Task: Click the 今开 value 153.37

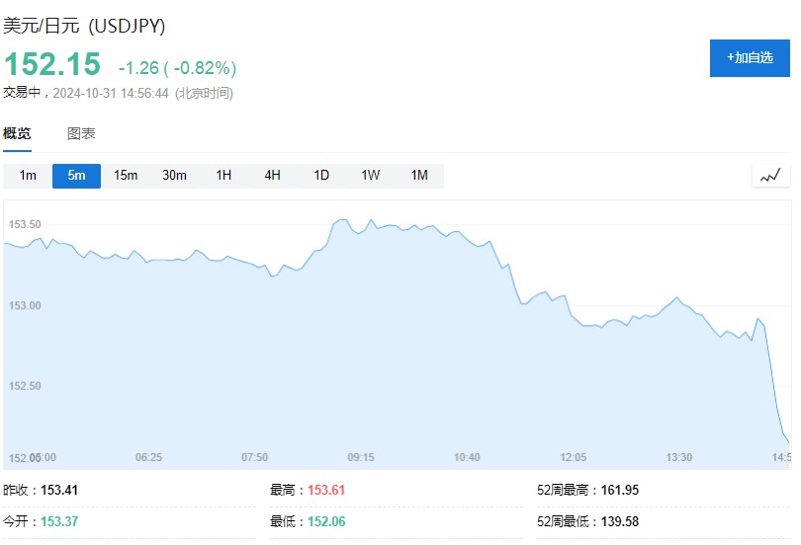Action: point(59,521)
